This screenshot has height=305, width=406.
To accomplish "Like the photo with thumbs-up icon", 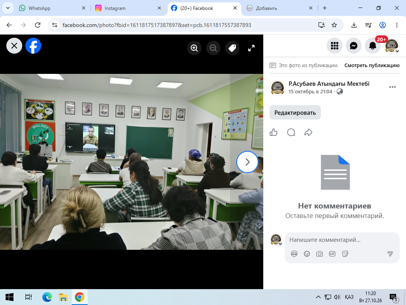I will (x=274, y=132).
